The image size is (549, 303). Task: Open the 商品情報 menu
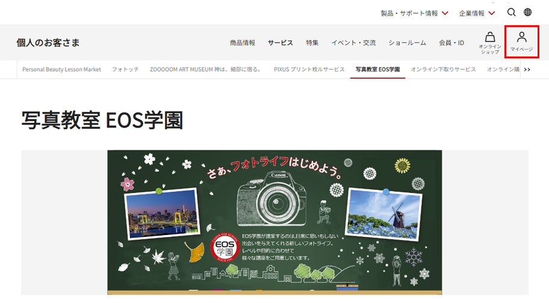tap(243, 43)
